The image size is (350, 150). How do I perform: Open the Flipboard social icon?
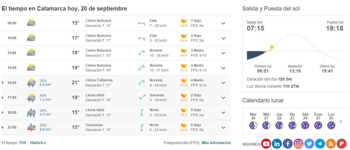341,144
